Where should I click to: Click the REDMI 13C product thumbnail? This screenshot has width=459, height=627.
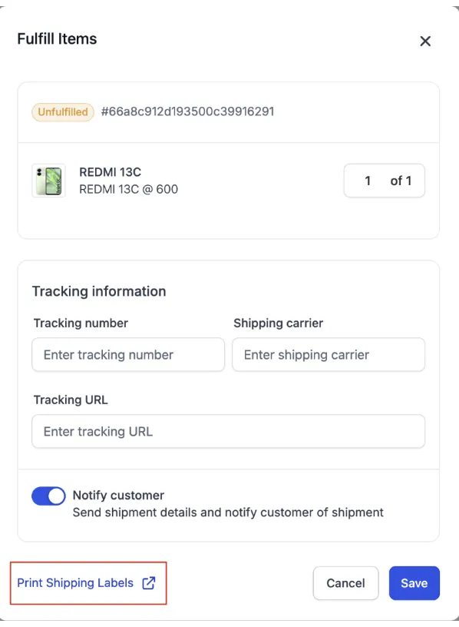[48, 181]
